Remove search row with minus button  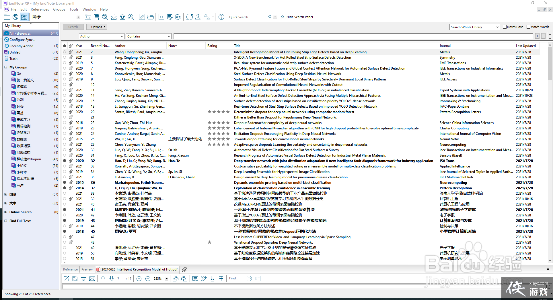click(543, 36)
